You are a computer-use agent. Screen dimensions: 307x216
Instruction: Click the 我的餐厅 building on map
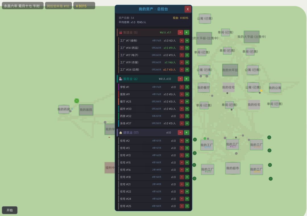coord(204,88)
